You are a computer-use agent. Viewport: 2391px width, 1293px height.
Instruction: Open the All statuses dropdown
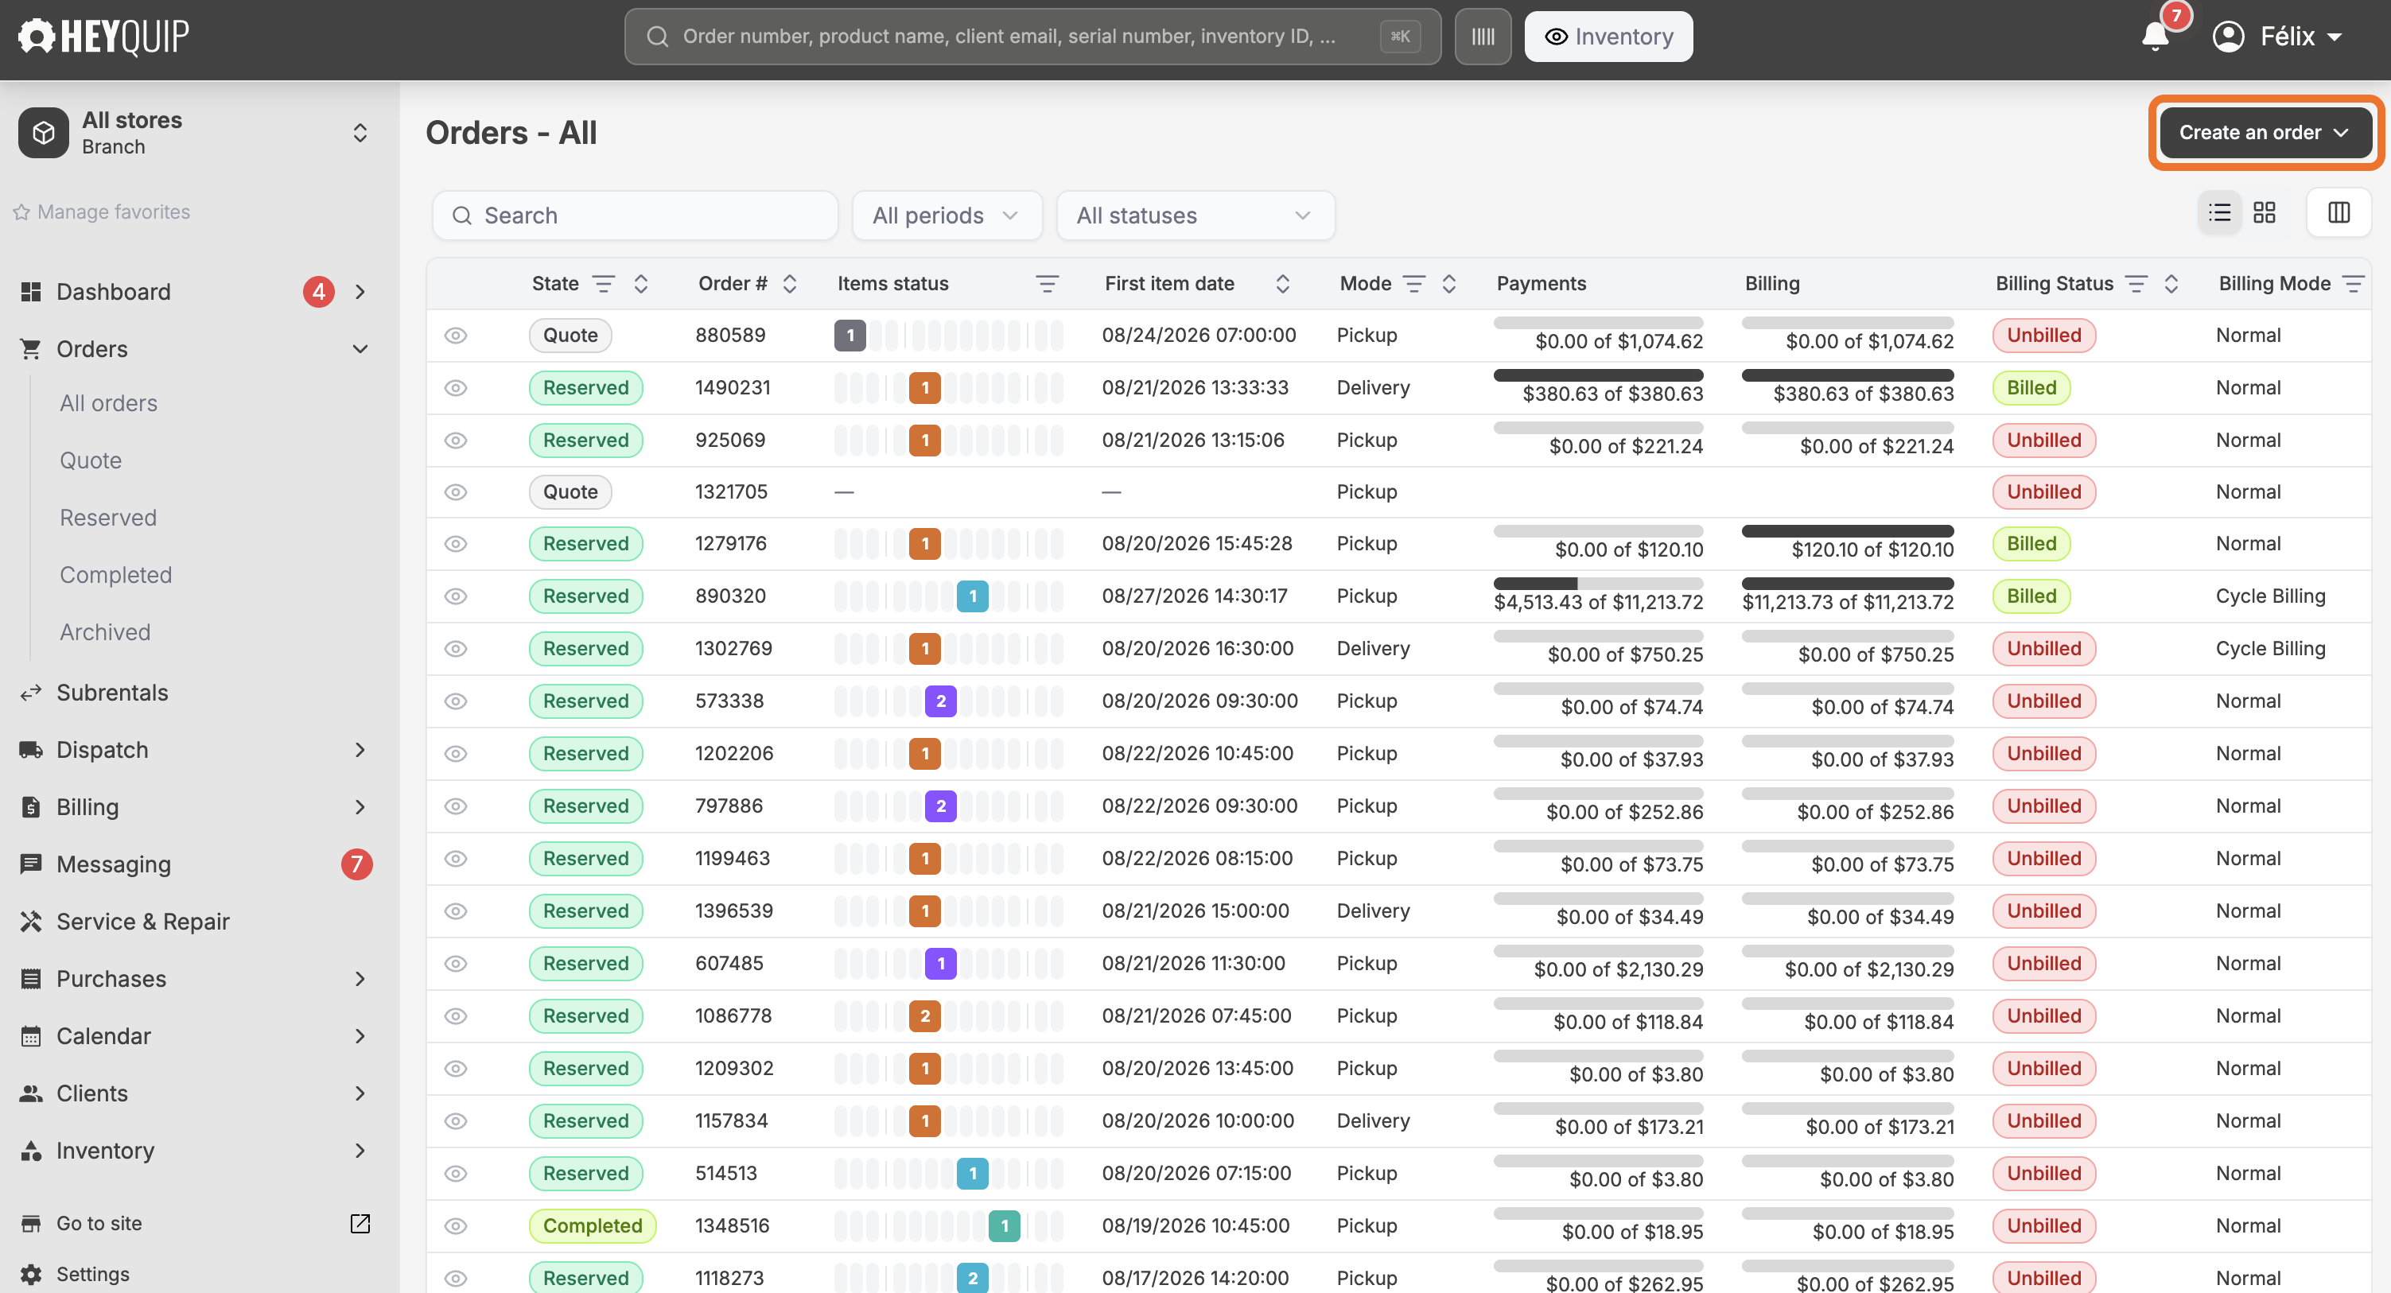tap(1195, 215)
